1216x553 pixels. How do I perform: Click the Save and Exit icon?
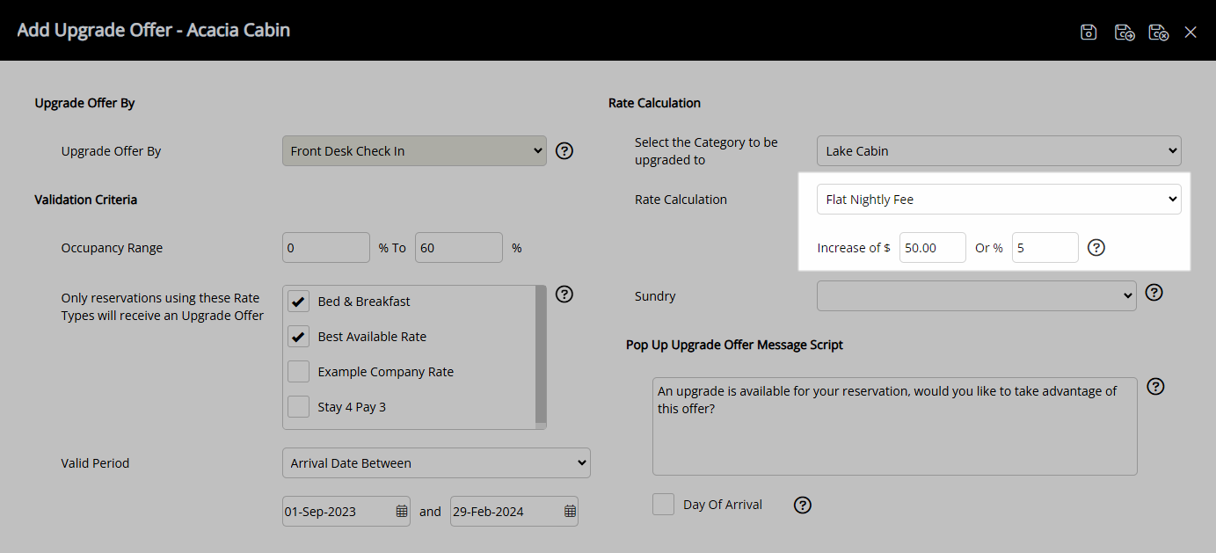[1158, 33]
